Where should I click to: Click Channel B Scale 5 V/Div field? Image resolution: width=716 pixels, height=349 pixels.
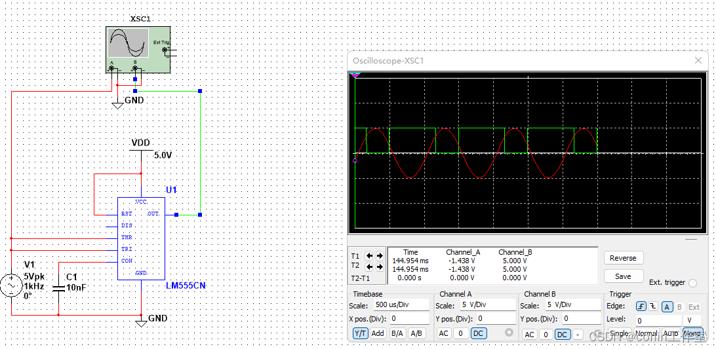pos(573,304)
